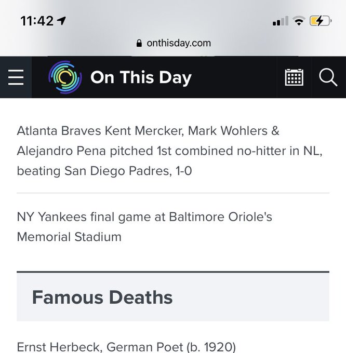This screenshot has height=353, width=346.
Task: Click the Famous Deaths section header
Action: (173, 297)
